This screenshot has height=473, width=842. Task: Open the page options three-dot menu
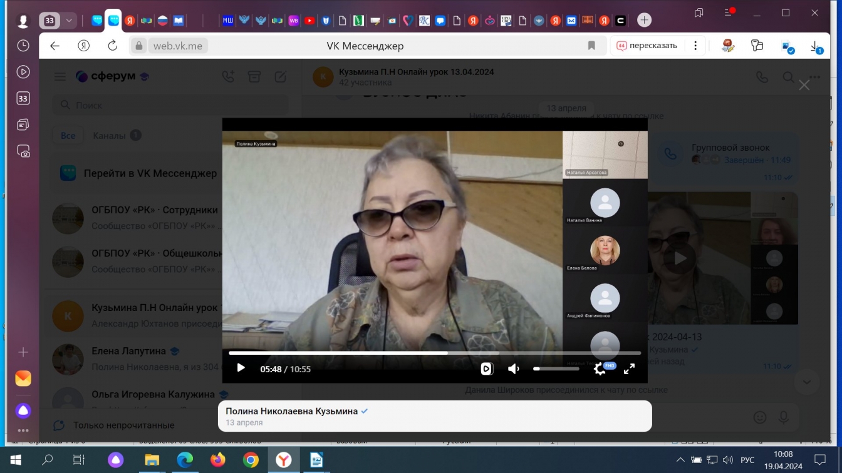point(695,46)
